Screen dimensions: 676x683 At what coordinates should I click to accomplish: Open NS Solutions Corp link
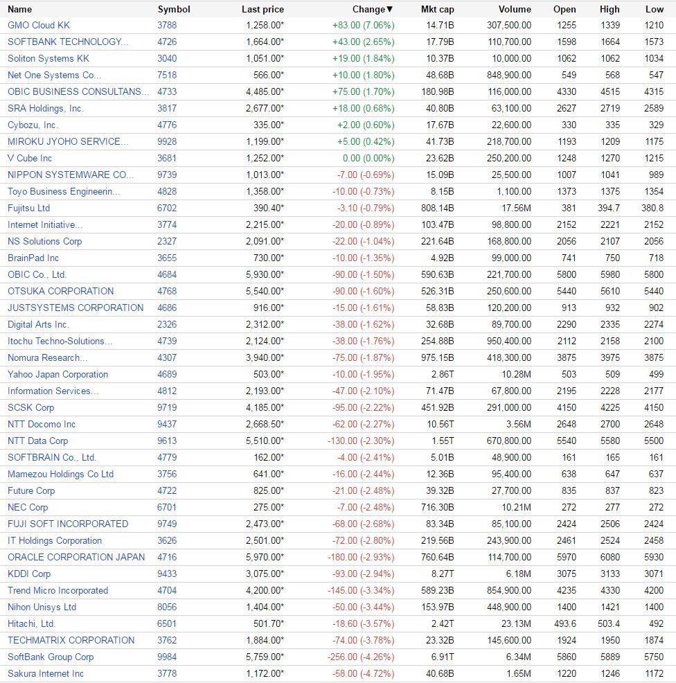44,241
